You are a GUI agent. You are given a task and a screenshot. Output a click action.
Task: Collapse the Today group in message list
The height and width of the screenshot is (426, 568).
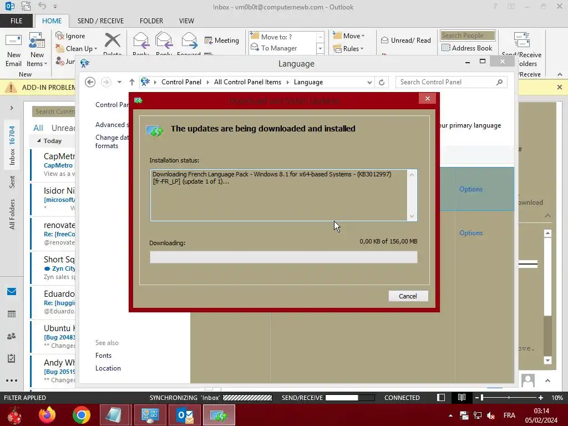click(39, 140)
